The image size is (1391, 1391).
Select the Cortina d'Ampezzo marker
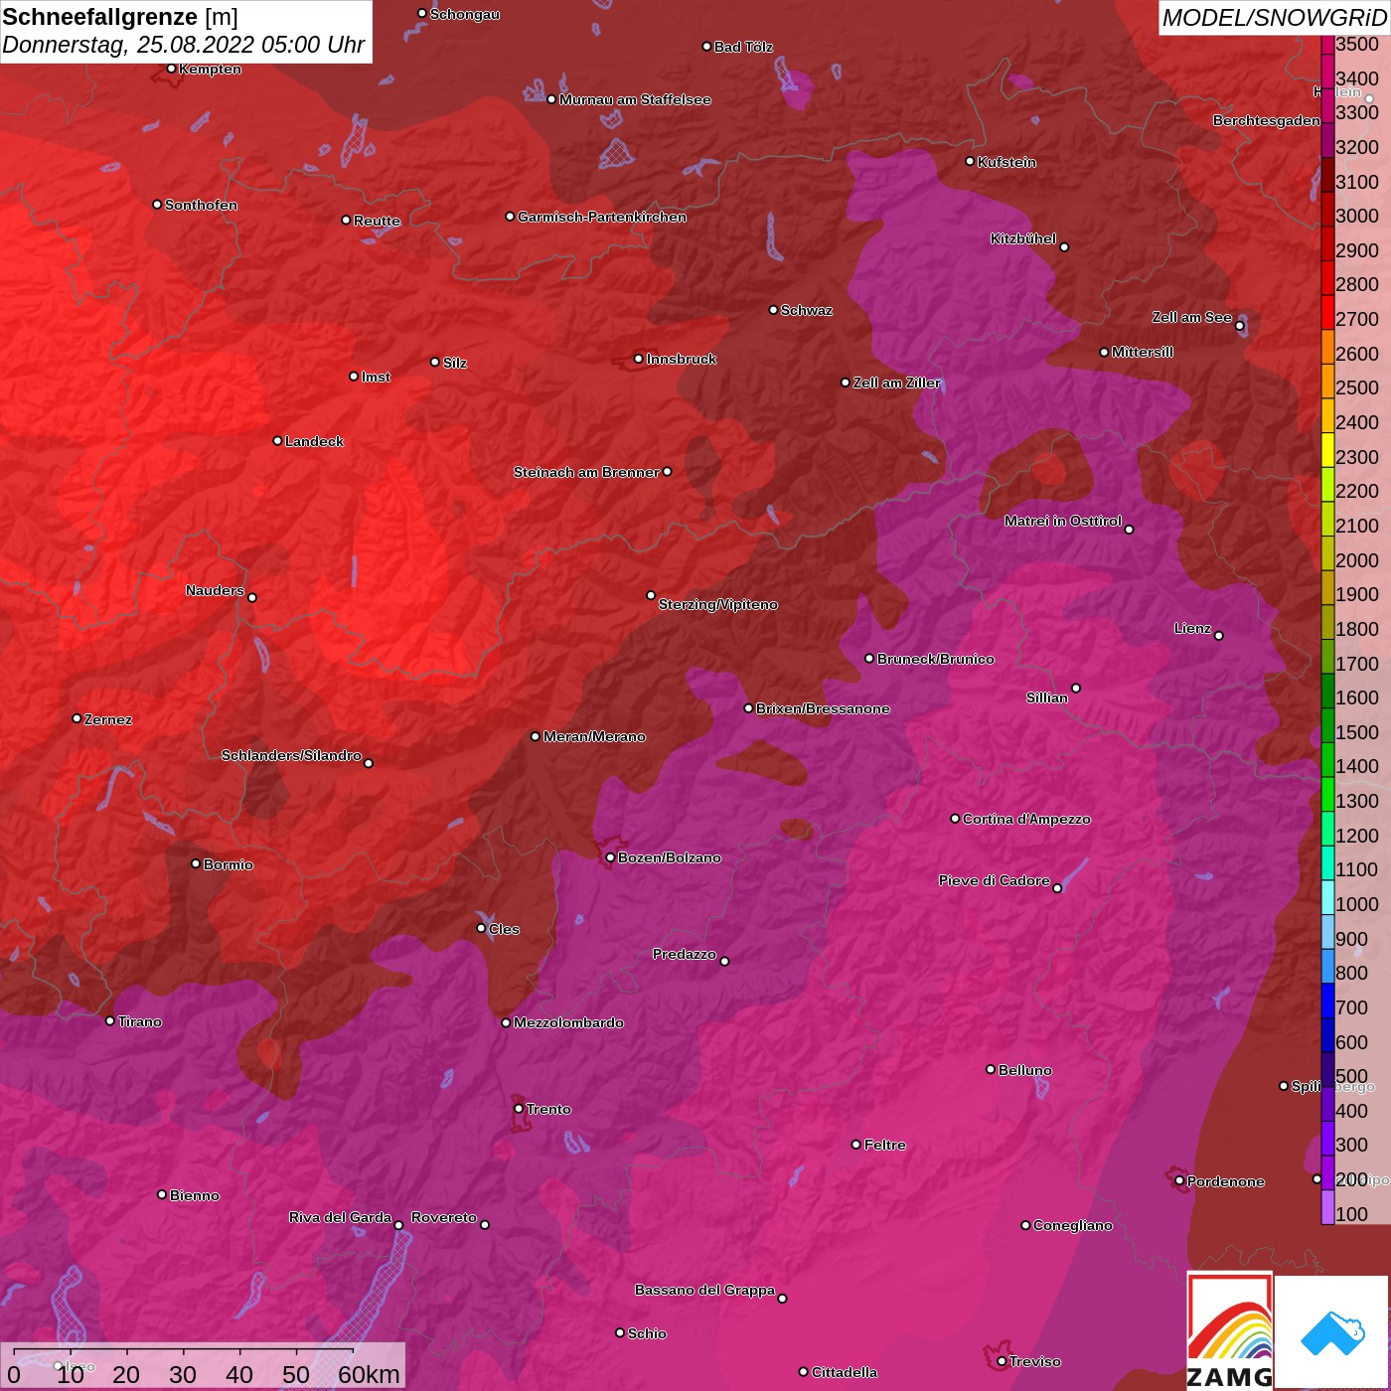pos(955,819)
